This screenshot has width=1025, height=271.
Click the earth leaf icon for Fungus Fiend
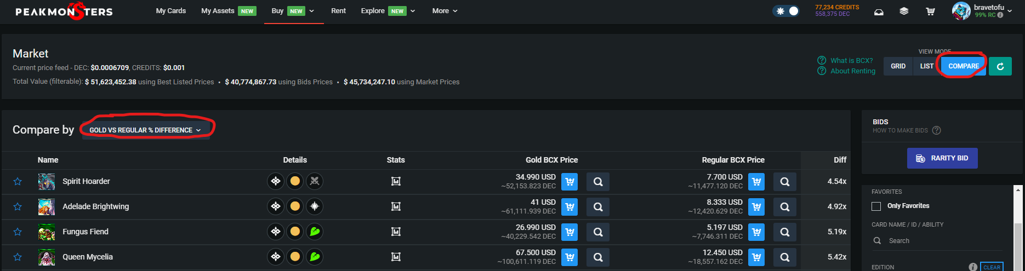(x=315, y=232)
